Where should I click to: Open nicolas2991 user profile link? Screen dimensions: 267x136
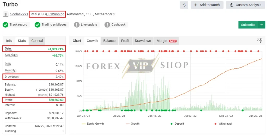[19, 14]
